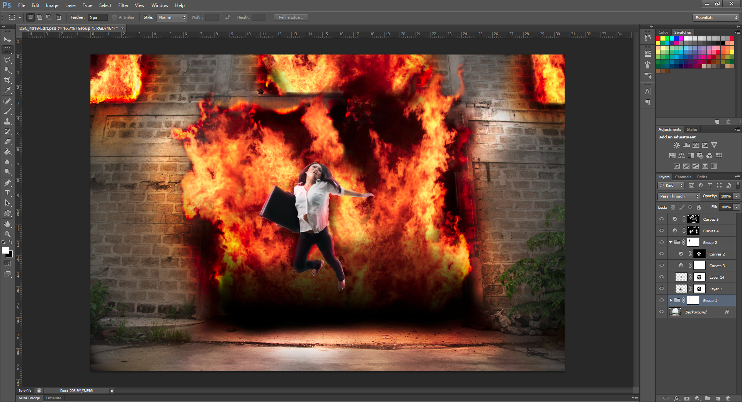Image resolution: width=742 pixels, height=402 pixels.
Task: Hide the Curves 2 layer
Action: pyautogui.click(x=662, y=254)
